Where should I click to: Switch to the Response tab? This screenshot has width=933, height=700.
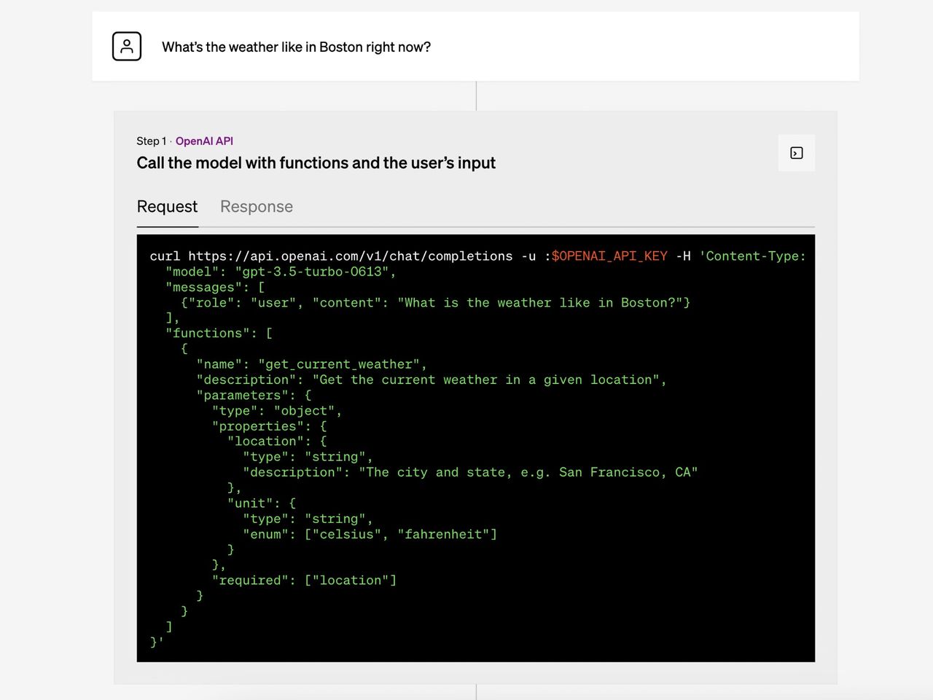pyautogui.click(x=256, y=207)
